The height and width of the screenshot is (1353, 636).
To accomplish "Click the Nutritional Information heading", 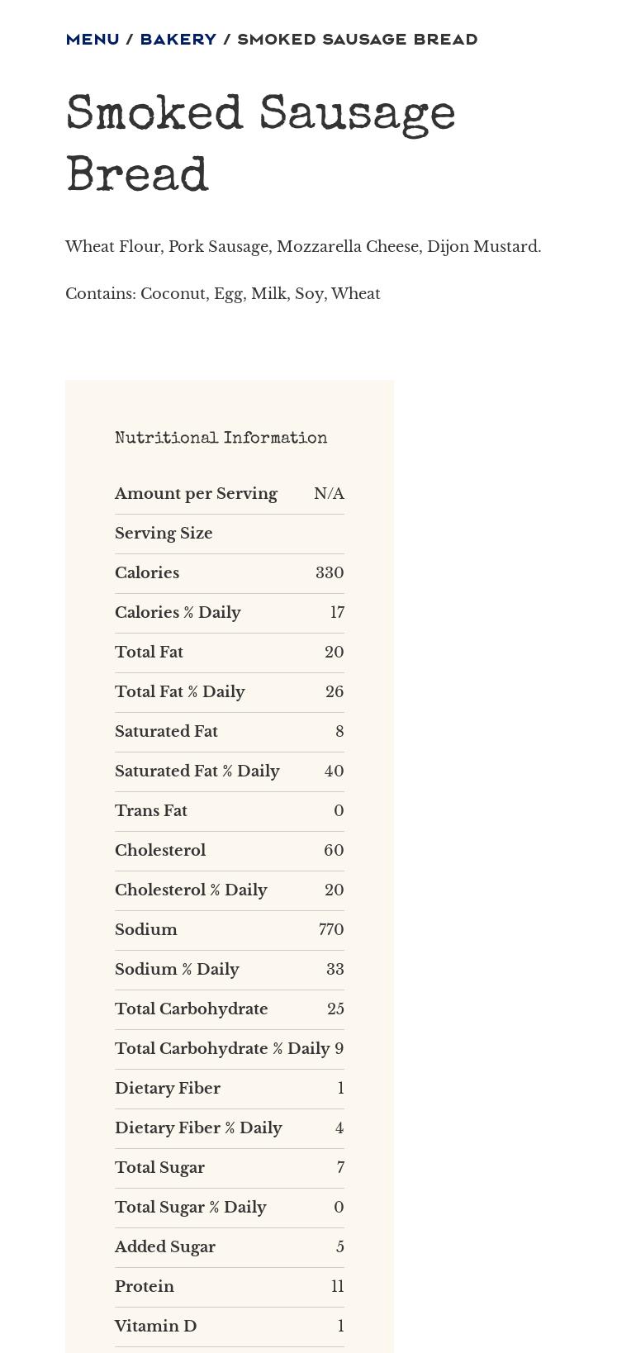I will click(221, 439).
